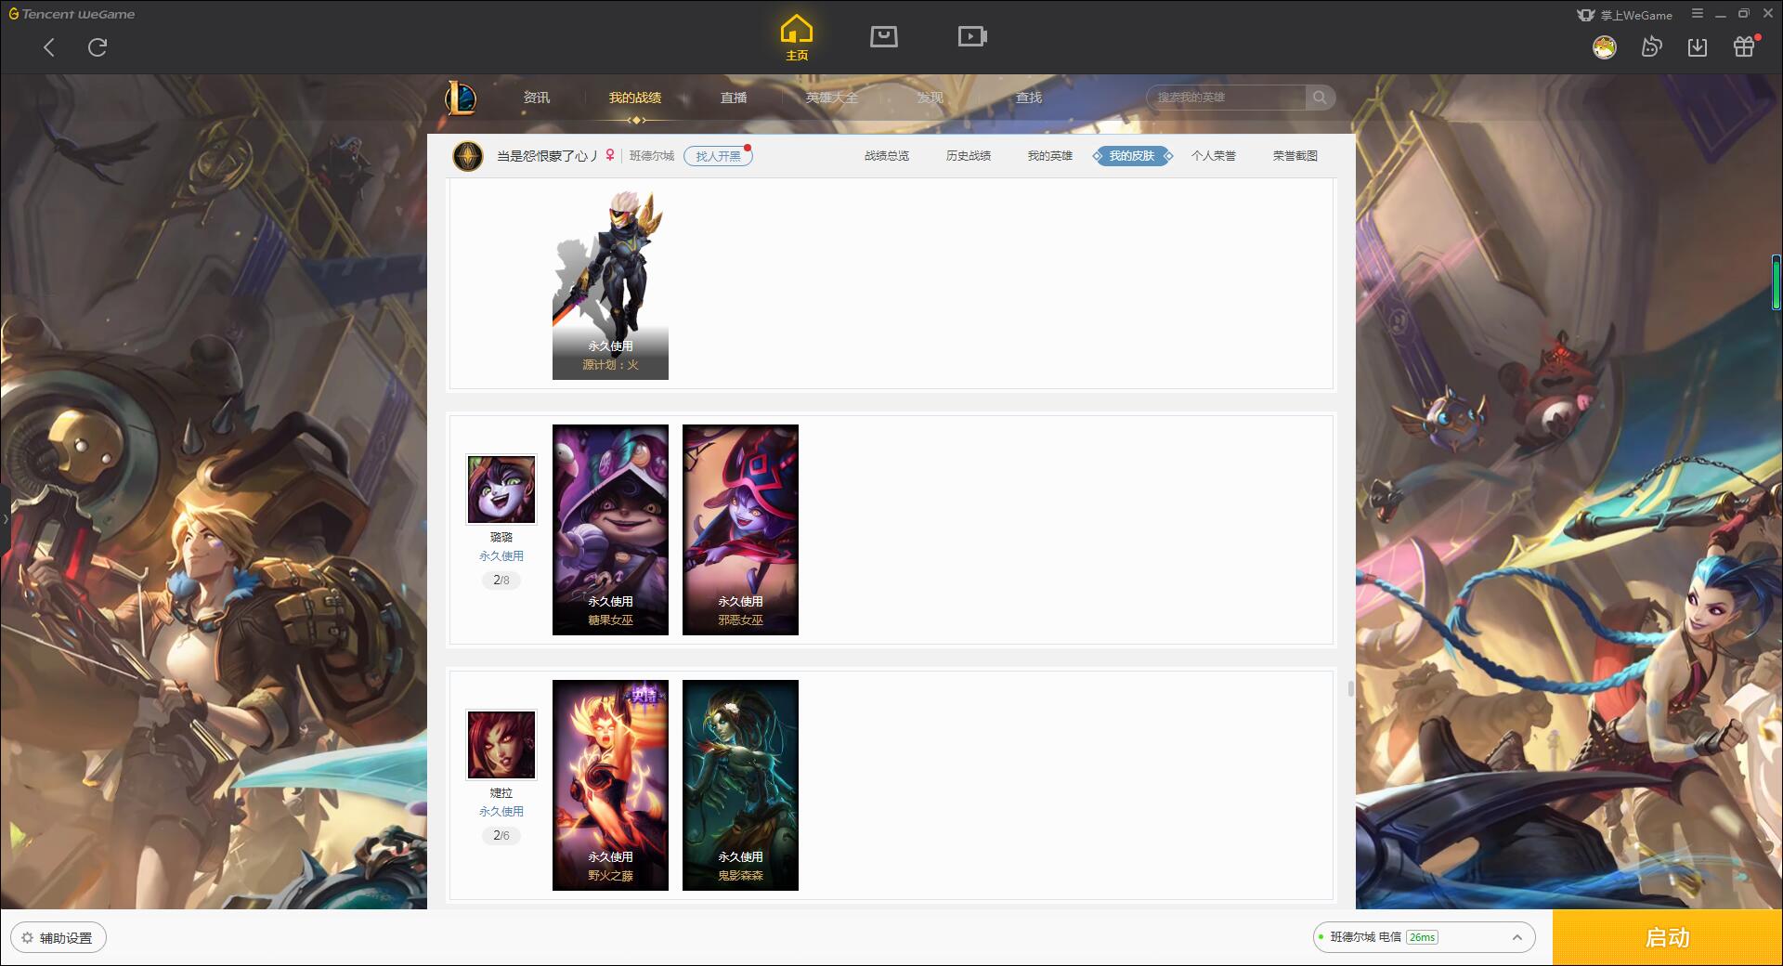
Task: Open the 英雄大全 tab
Action: pos(832,98)
